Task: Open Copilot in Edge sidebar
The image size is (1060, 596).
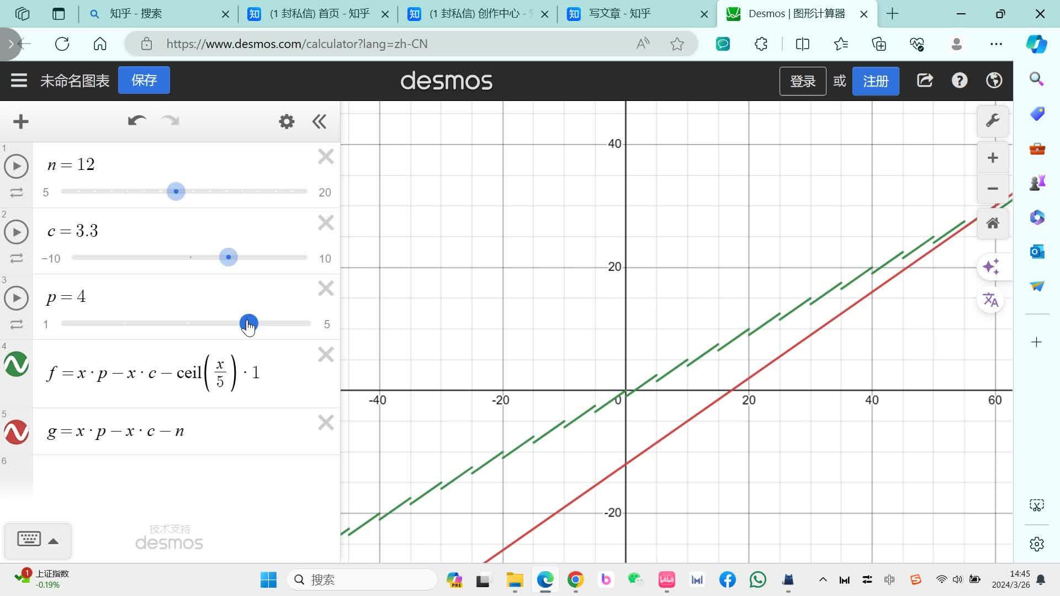Action: coord(1036,44)
